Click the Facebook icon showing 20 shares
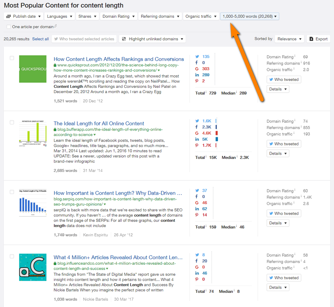 pos(197,261)
